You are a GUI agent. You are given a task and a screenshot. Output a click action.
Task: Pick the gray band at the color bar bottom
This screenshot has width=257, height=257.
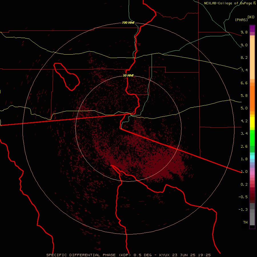[252, 219]
